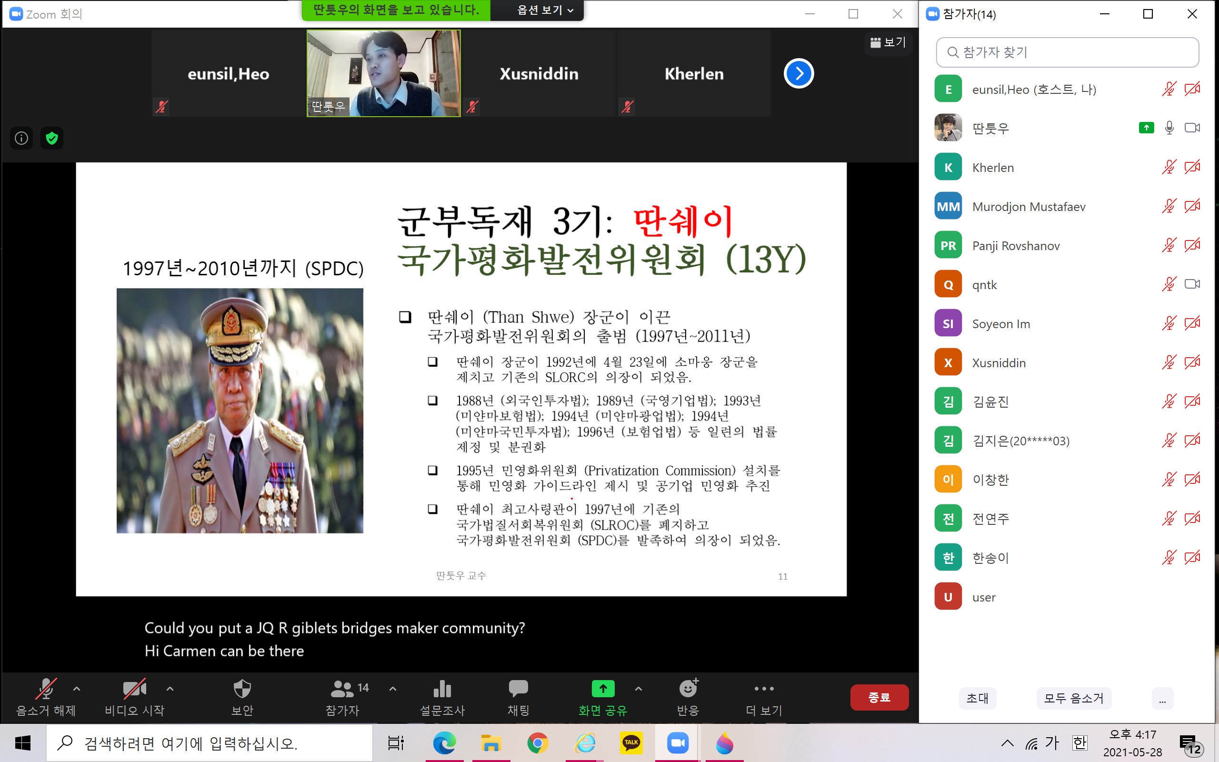Select the Murodjon Mustafaev participant row

[1067, 206]
